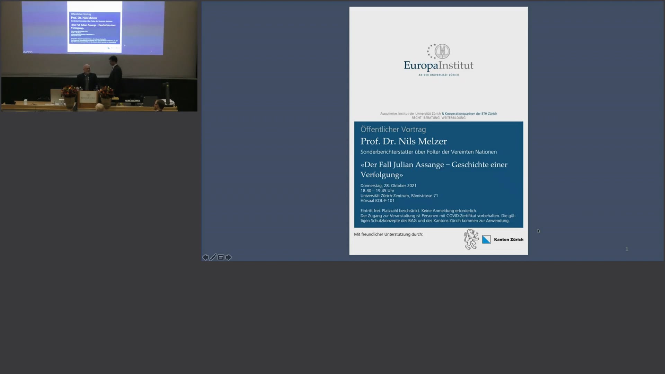
Task: Advance to next slide with right arrow
Action: click(228, 257)
